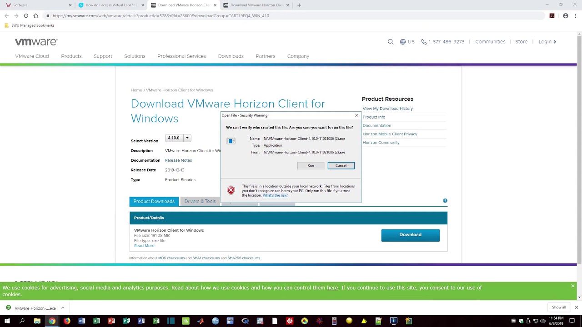
Task: Open the Select Version dropdown arrow
Action: (187, 138)
